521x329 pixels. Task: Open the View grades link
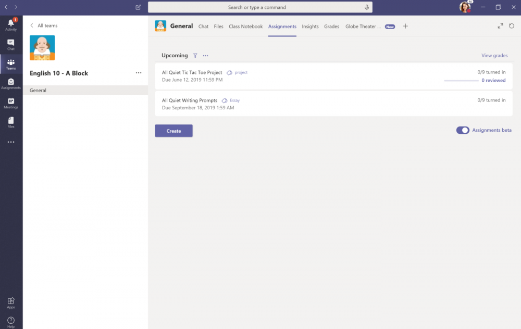pos(494,55)
